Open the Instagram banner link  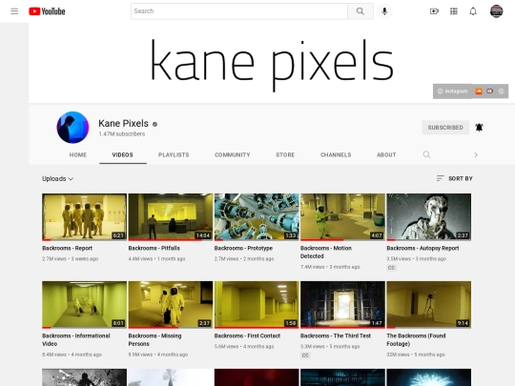[452, 91]
